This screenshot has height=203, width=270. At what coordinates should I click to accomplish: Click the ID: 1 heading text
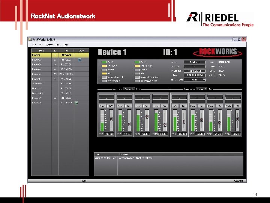tap(170, 52)
